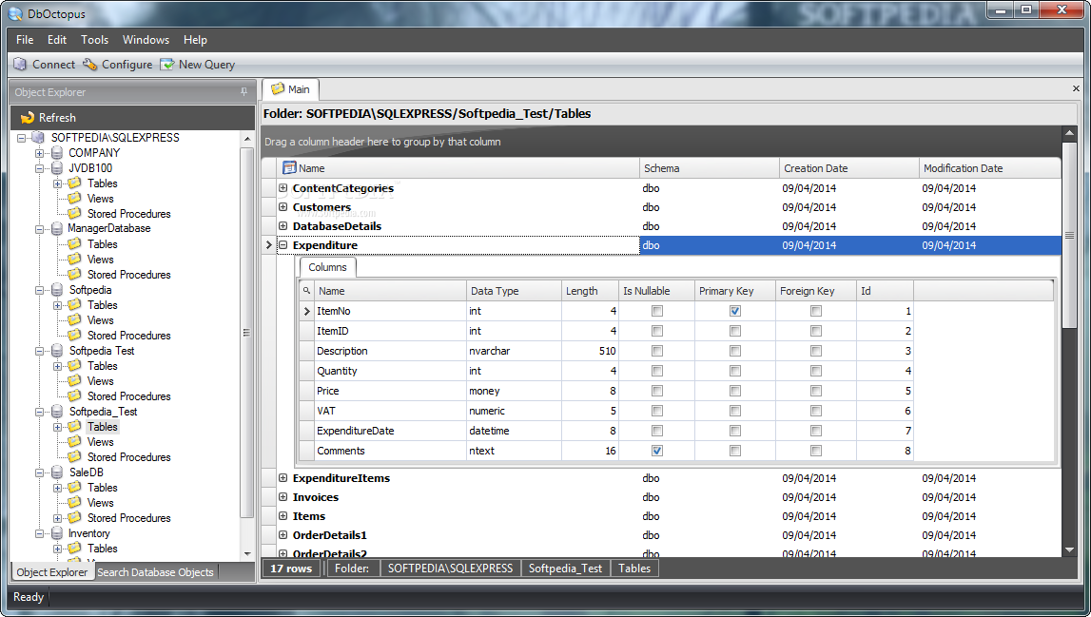1091x617 pixels.
Task: Click the Object Explorer tree vertical scrollbar
Action: [247, 333]
